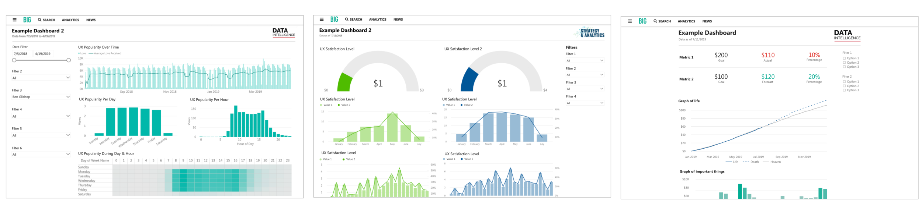
Task: Click Love legend entry in UX Popularity Over Time
Action: click(82, 53)
